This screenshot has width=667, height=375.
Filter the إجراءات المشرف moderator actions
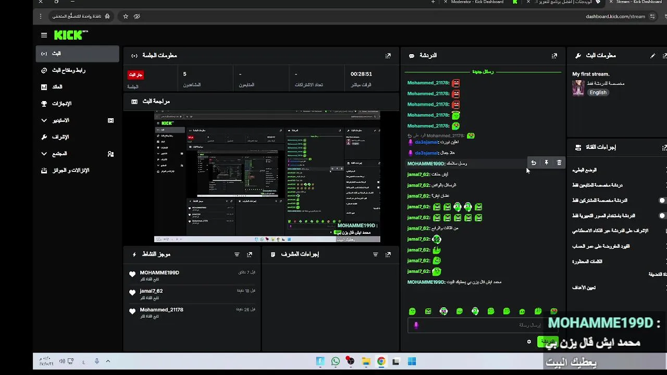[x=375, y=255]
